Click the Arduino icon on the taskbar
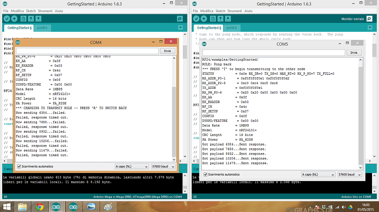Image resolution: width=379 pixels, height=212 pixels. click(x=56, y=207)
